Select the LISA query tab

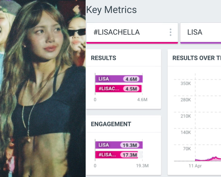coord(201,33)
